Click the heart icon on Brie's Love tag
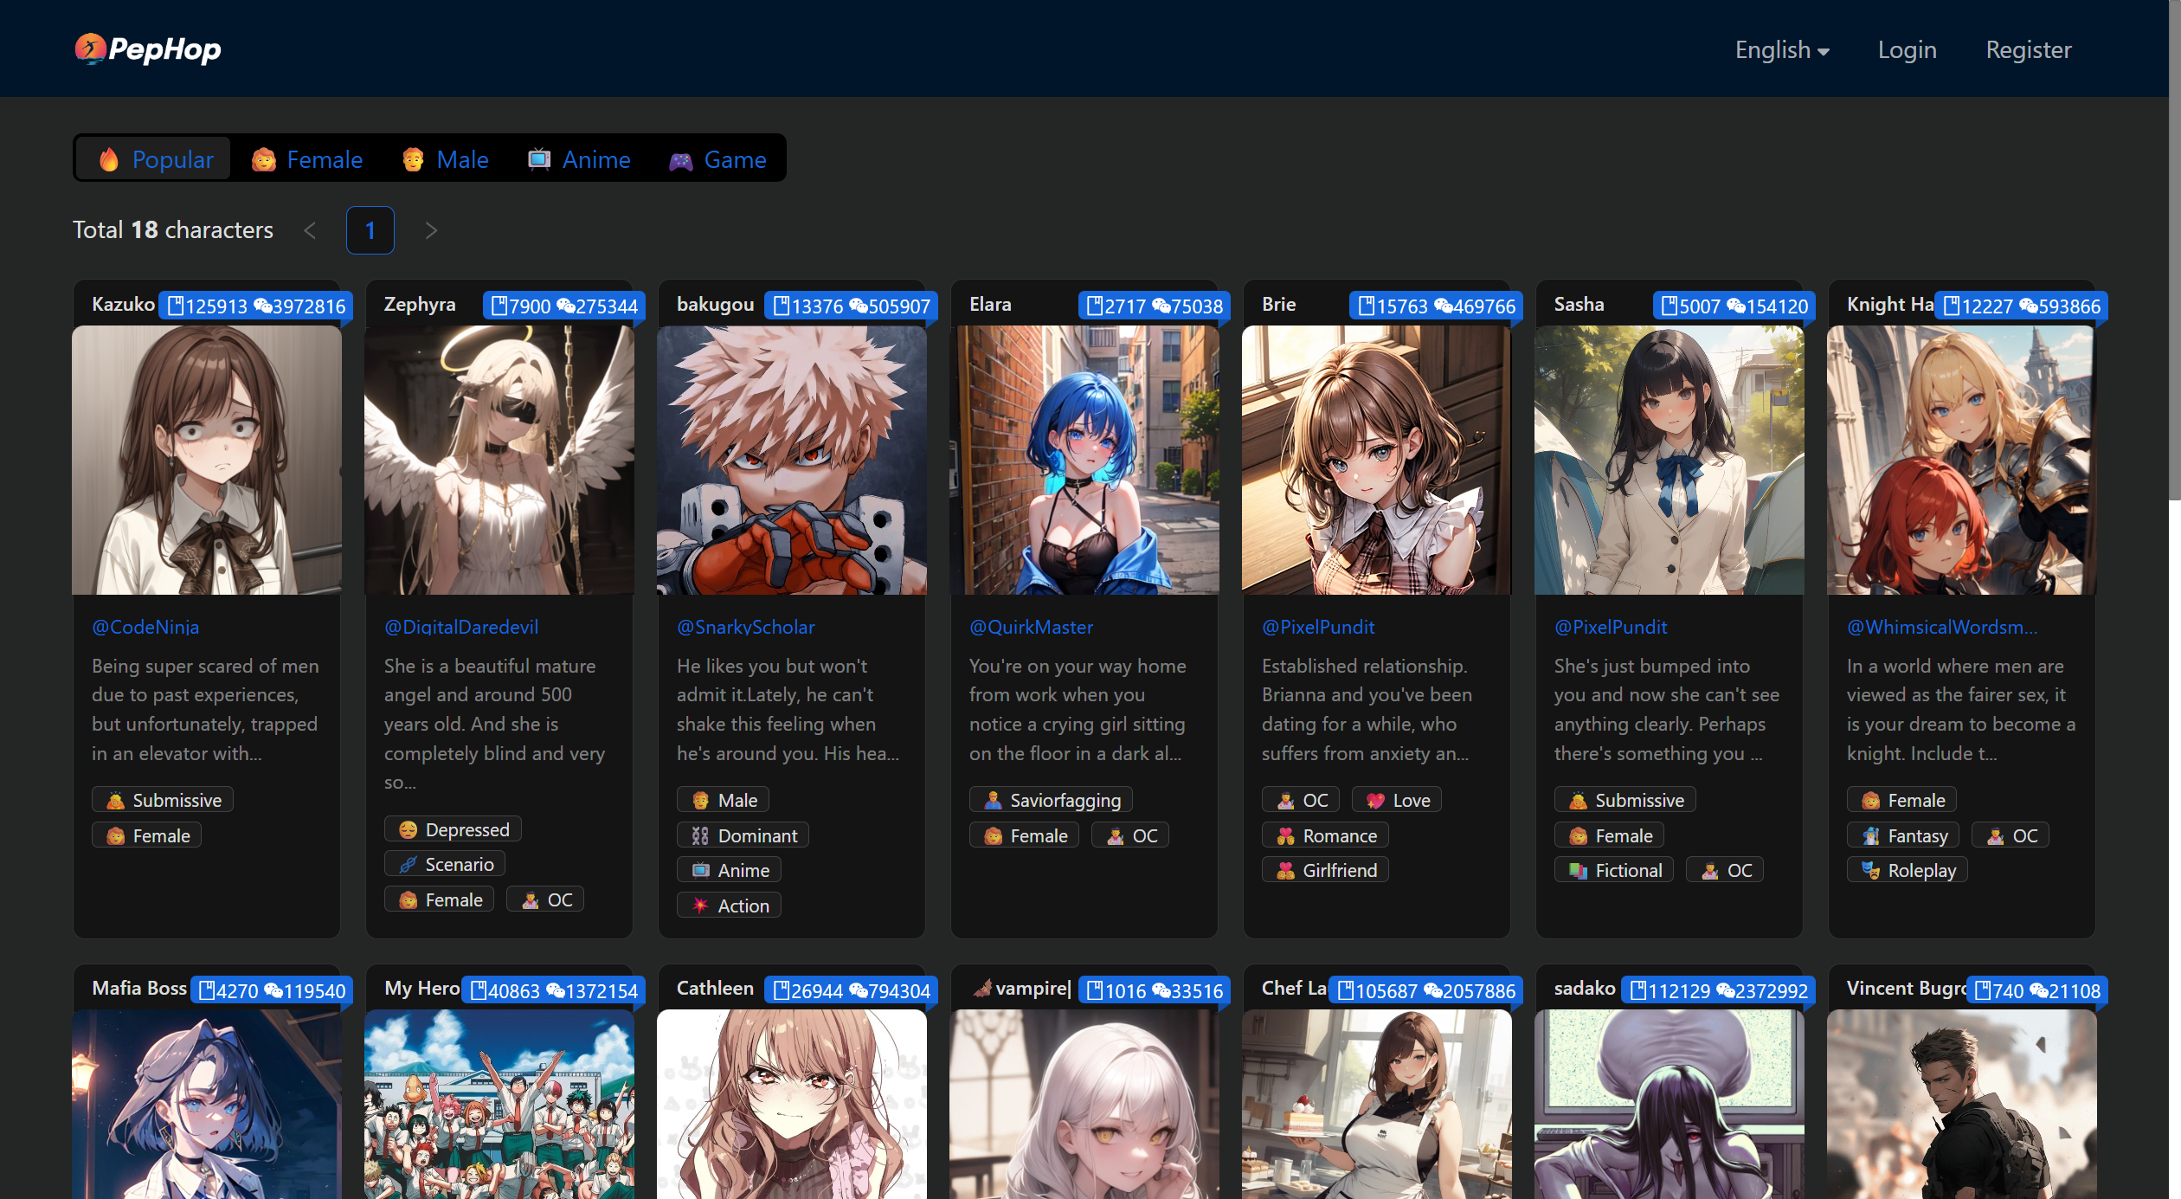The height and width of the screenshot is (1199, 2181). pyautogui.click(x=1376, y=799)
